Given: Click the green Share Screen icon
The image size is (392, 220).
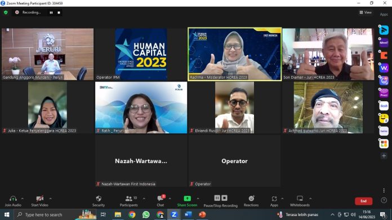Looking at the screenshot, I should (187, 198).
